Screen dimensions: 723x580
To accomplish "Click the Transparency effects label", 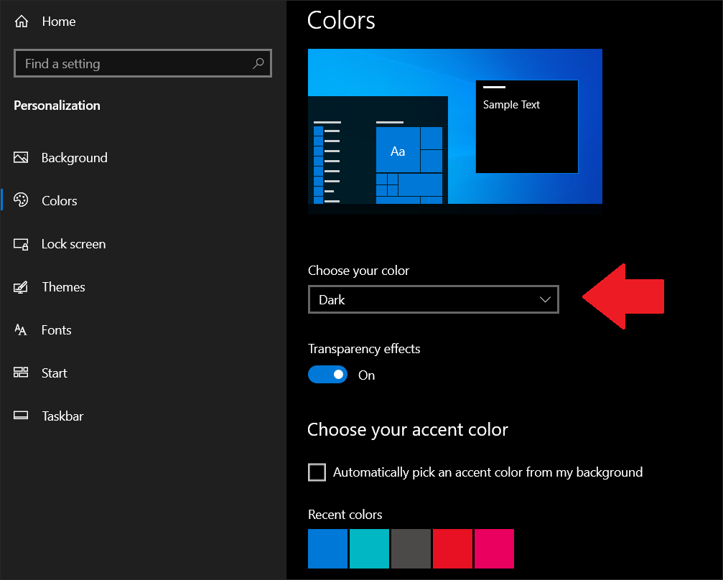I will tap(364, 349).
